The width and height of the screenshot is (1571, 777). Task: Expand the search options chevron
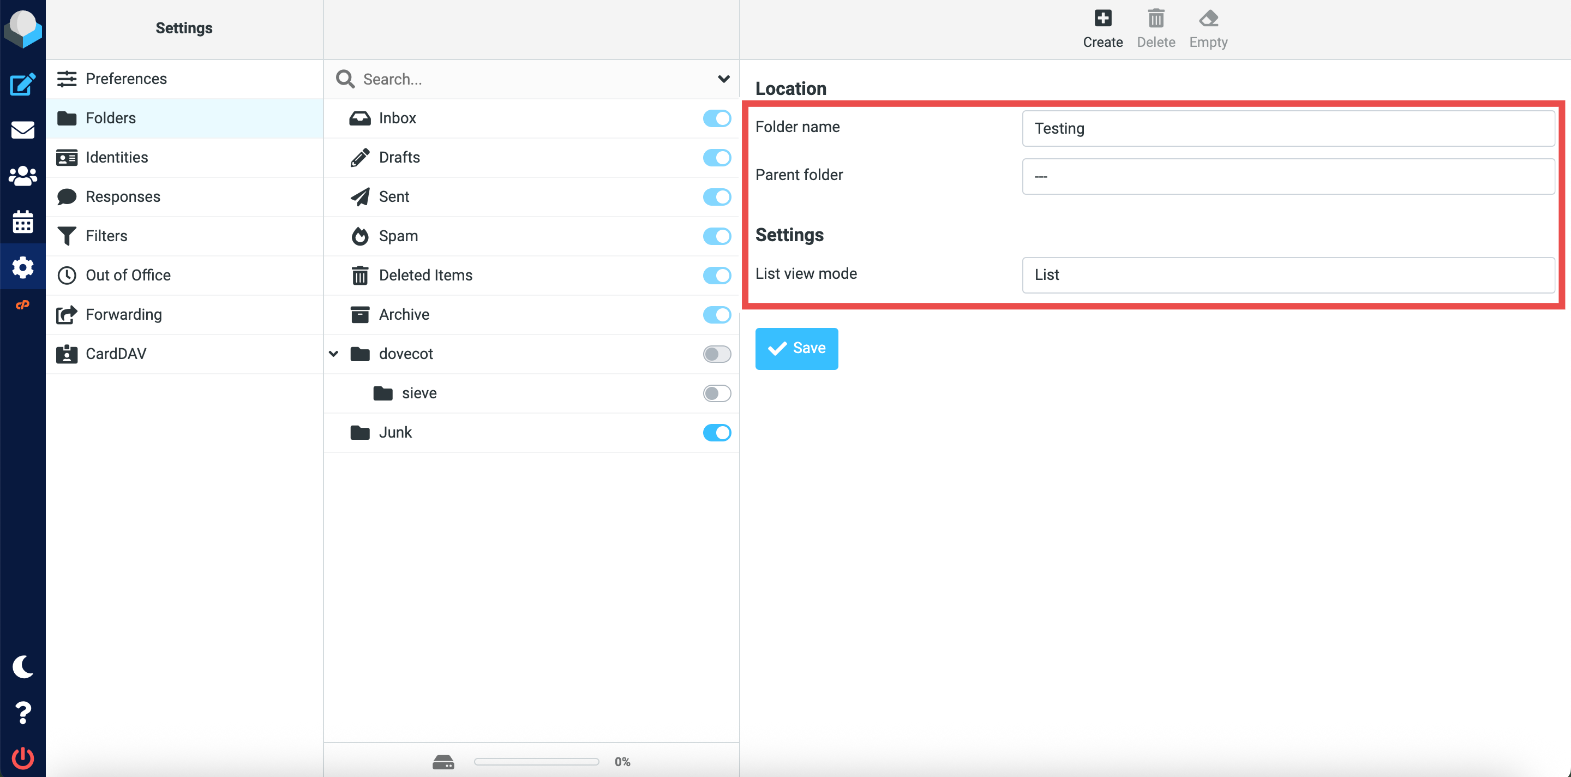click(x=723, y=79)
